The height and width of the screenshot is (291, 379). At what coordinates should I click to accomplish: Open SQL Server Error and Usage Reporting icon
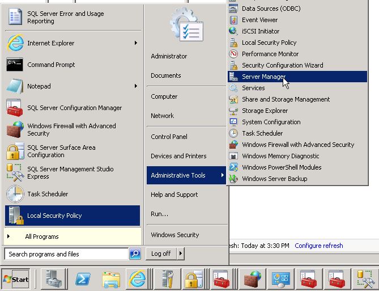pos(15,17)
